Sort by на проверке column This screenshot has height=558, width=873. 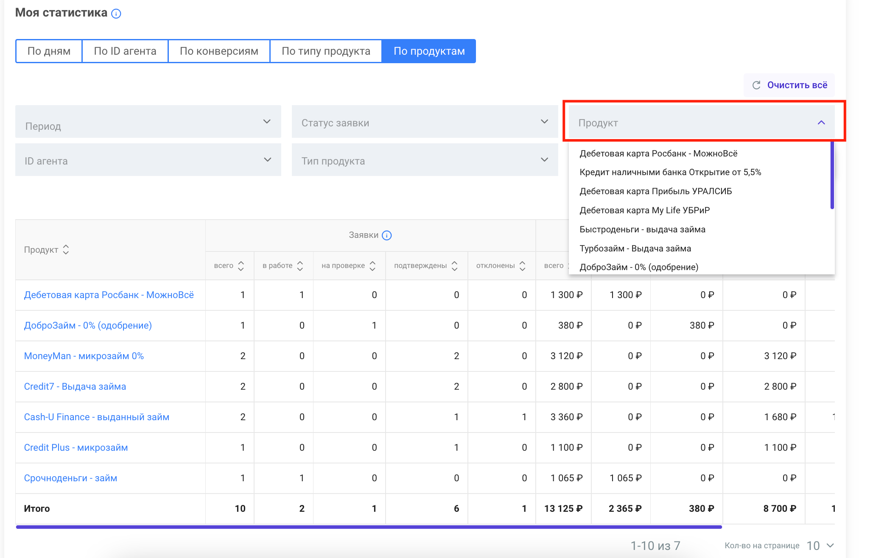tap(372, 266)
